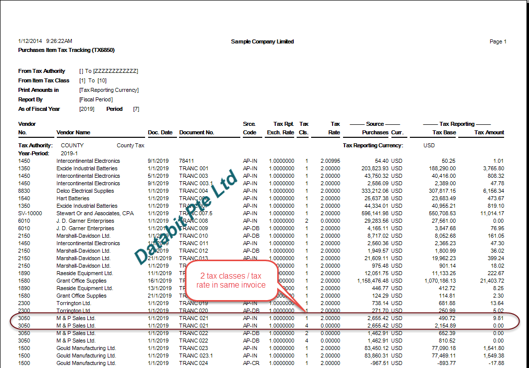Click document number 'TRANC 024'
The width and height of the screenshot is (529, 368).
[193, 363]
